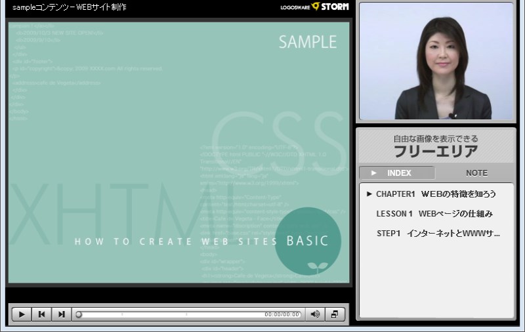Select CHAPTER1 WEBの特徴を知ろう
Screen dimensions: 525x332
click(436, 194)
